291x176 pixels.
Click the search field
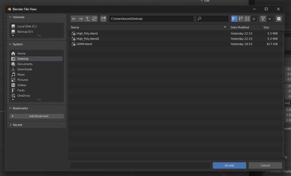(x=212, y=19)
